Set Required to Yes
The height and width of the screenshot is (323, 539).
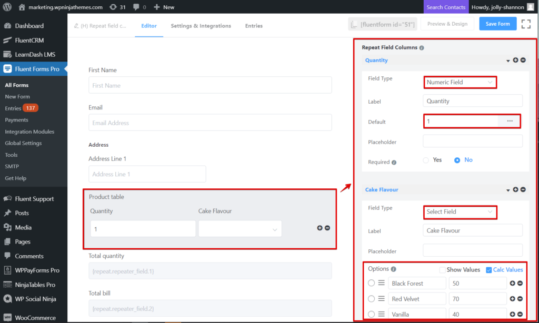coord(426,160)
